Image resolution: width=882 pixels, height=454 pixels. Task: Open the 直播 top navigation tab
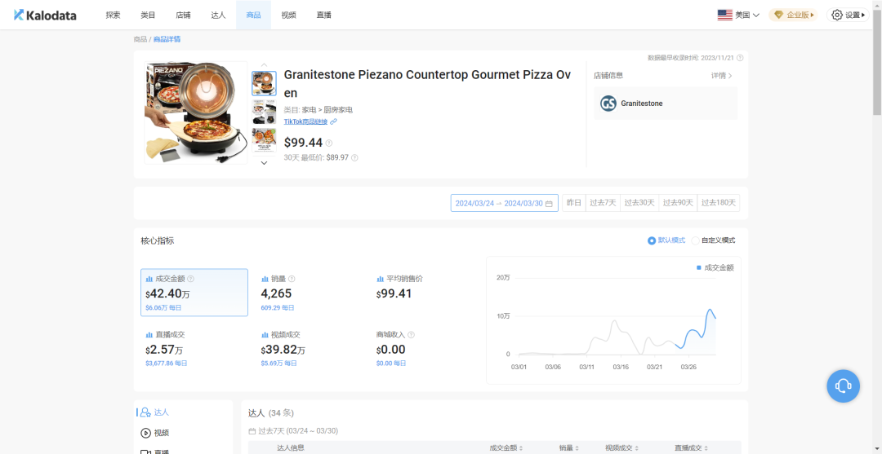(324, 15)
